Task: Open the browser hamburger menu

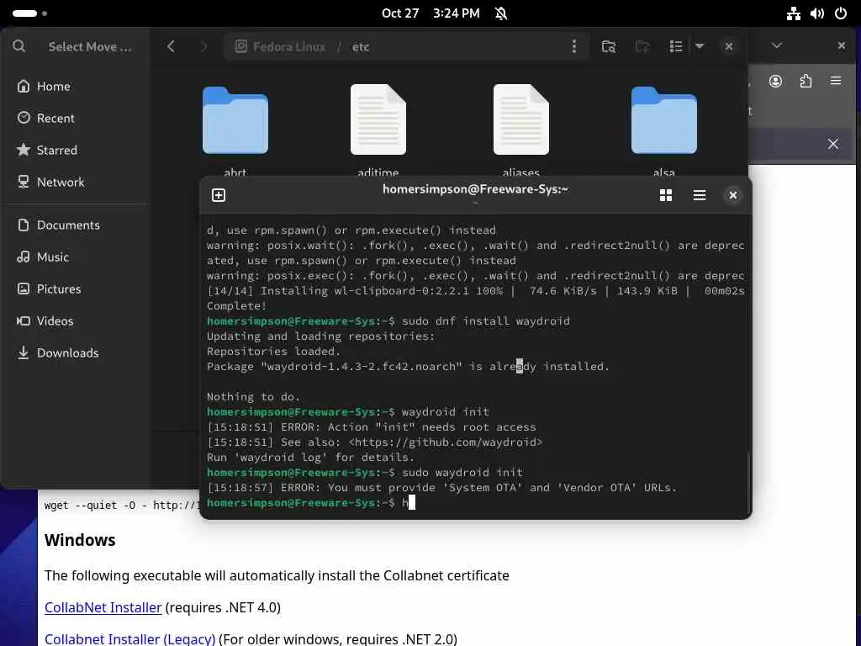Action: [x=836, y=82]
